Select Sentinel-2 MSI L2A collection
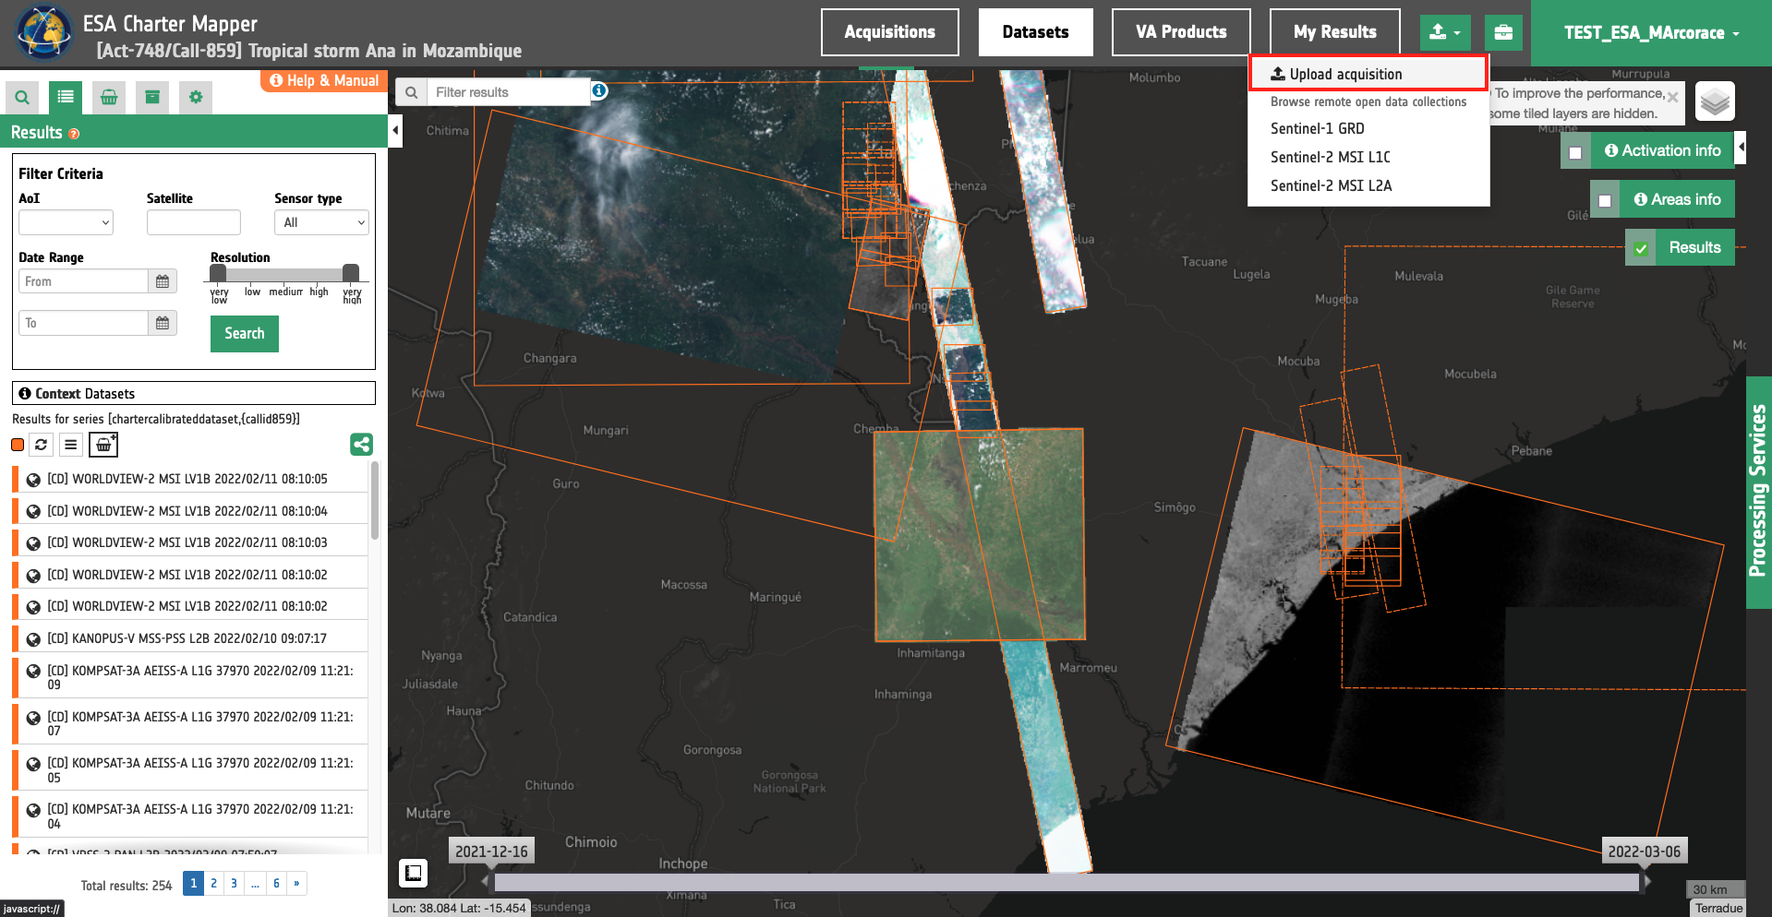Image resolution: width=1772 pixels, height=917 pixels. pos(1332,186)
